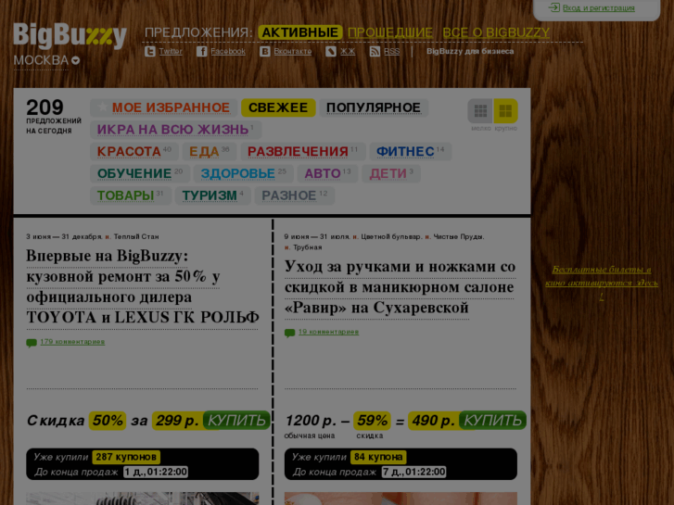This screenshot has width=674, height=505.
Task: Open the Вход и регистрация link
Action: 598,7
